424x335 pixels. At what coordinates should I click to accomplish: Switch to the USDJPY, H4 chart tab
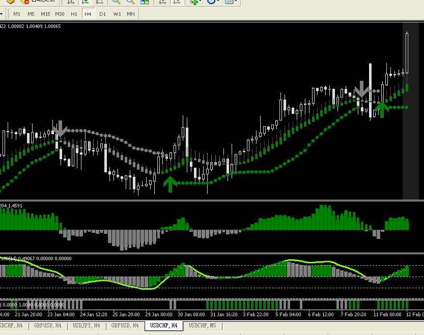click(x=86, y=325)
